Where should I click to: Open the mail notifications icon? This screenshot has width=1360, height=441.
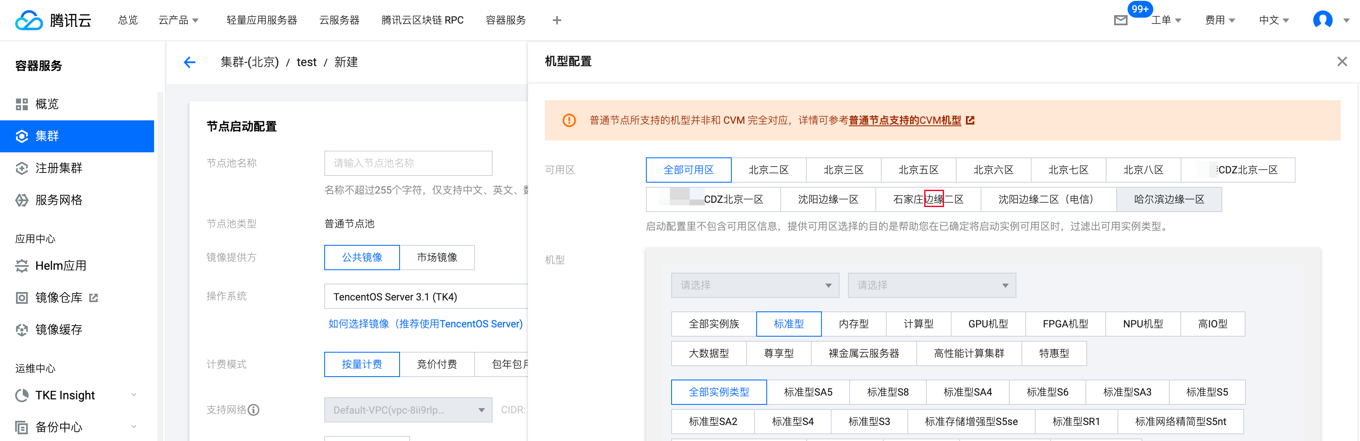point(1120,20)
